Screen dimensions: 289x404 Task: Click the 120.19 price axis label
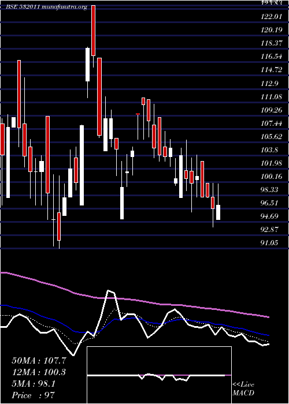(272, 30)
